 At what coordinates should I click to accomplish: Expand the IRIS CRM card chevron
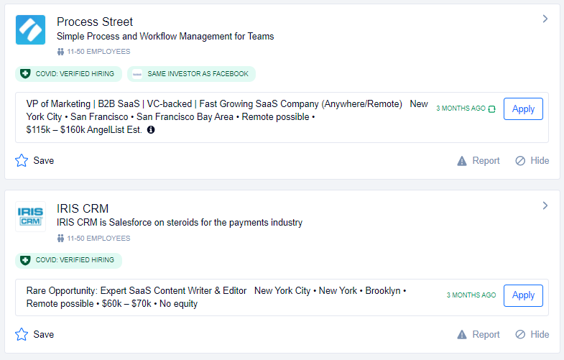545,206
